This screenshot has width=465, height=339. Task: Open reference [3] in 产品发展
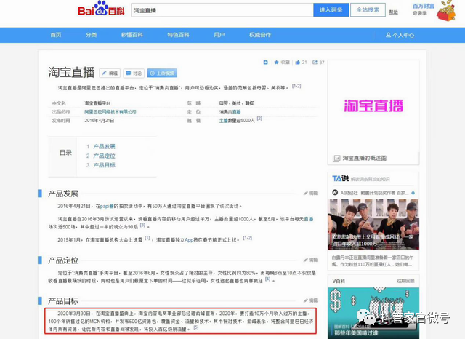pyautogui.click(x=142, y=226)
